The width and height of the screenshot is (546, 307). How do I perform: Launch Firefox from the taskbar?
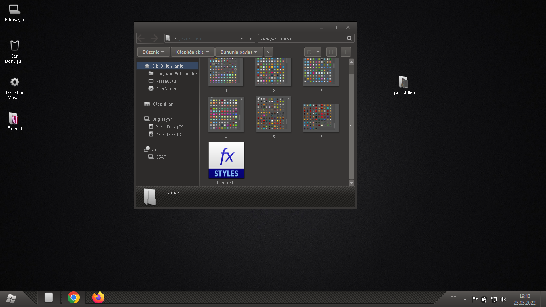pos(98,297)
